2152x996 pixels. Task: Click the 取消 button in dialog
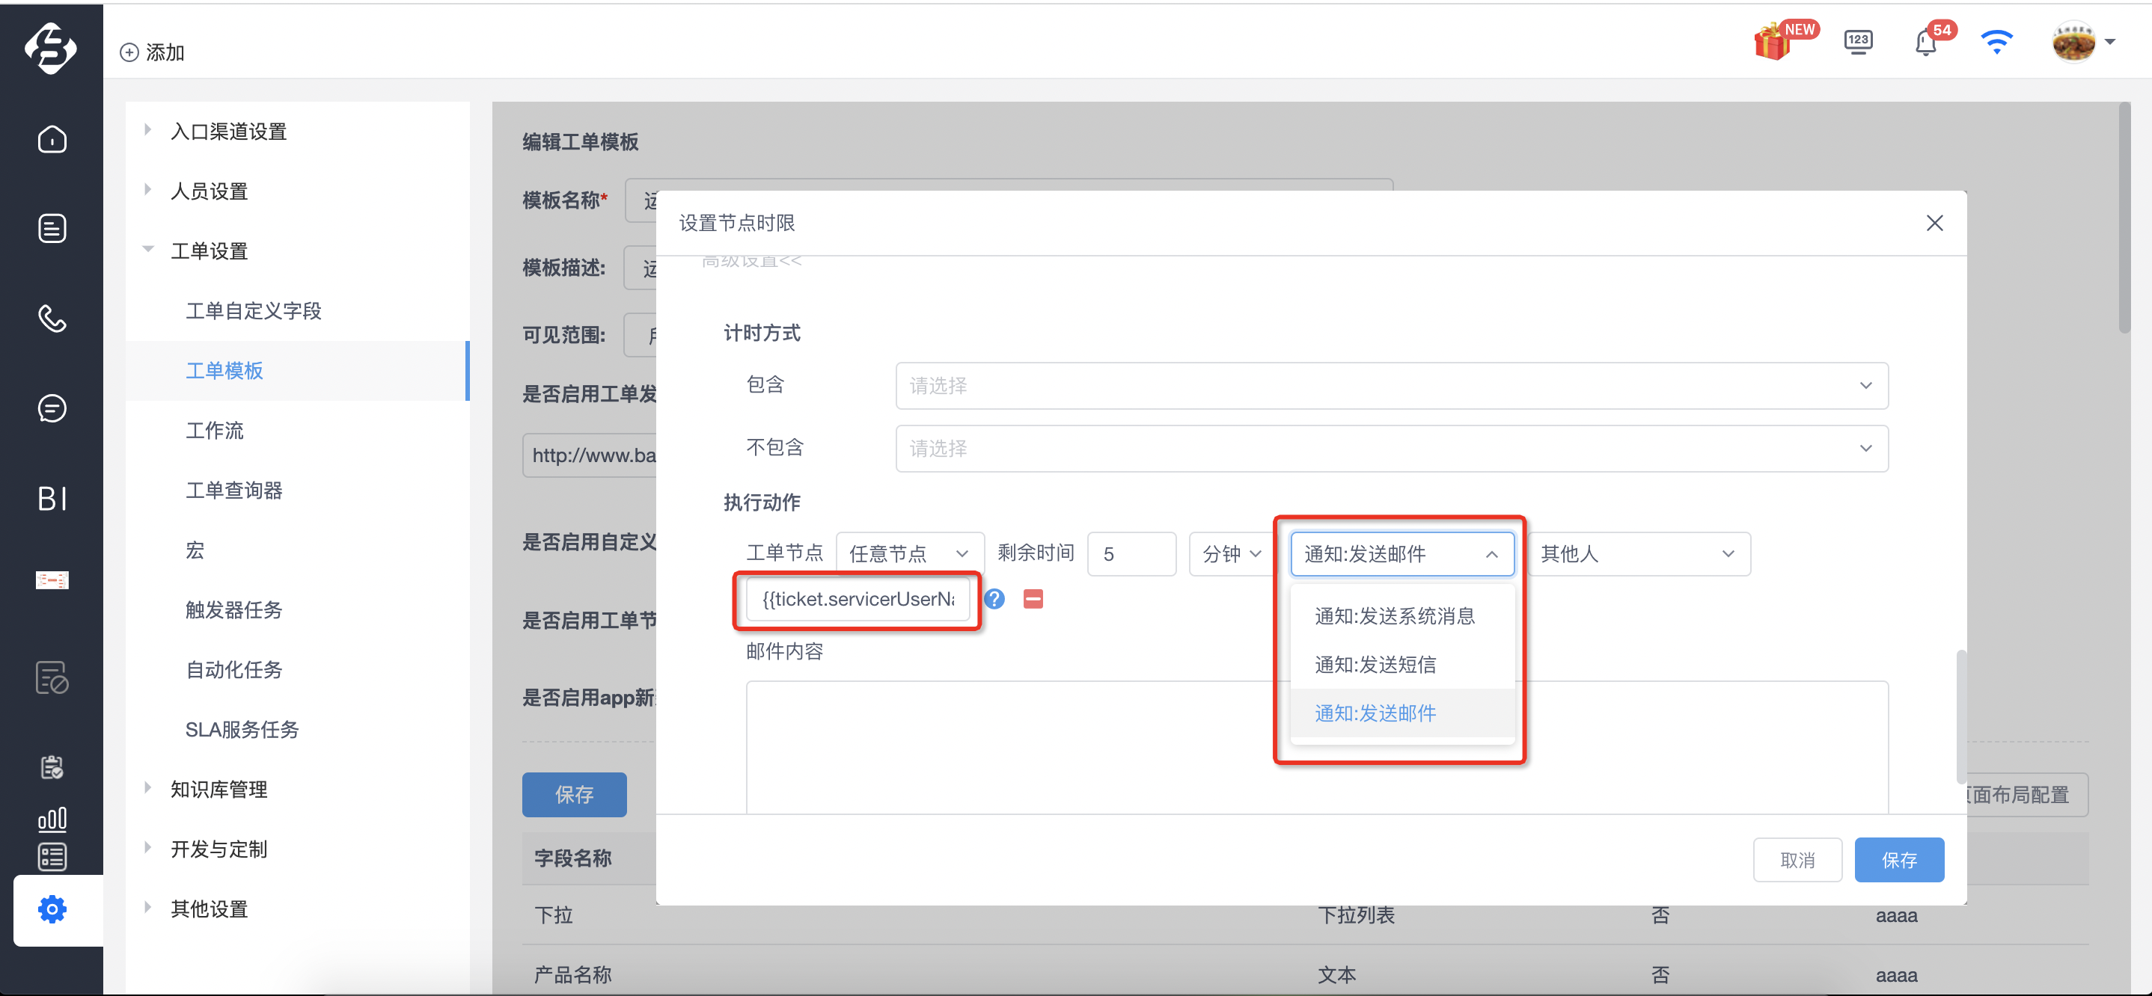1797,860
